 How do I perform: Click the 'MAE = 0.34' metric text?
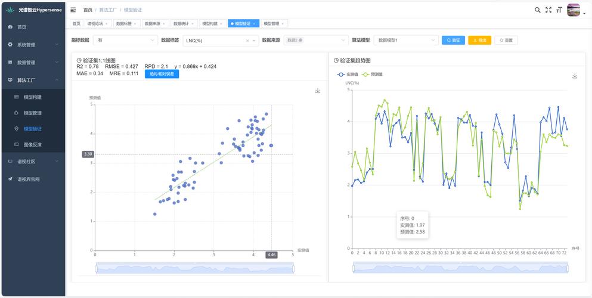[90, 73]
